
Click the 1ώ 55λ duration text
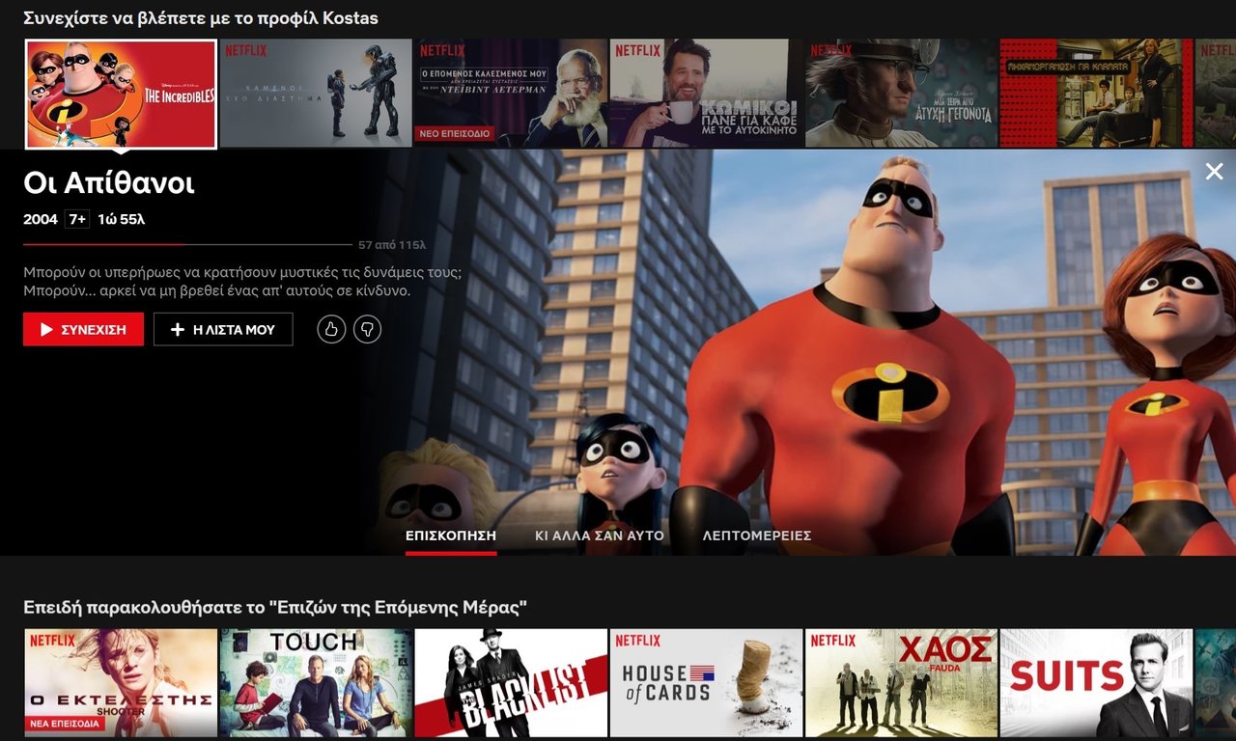pos(121,219)
